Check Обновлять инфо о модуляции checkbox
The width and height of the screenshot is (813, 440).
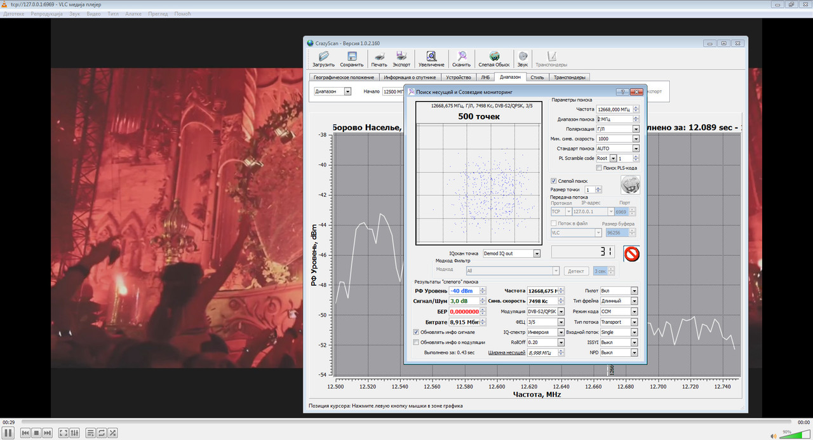tap(416, 342)
